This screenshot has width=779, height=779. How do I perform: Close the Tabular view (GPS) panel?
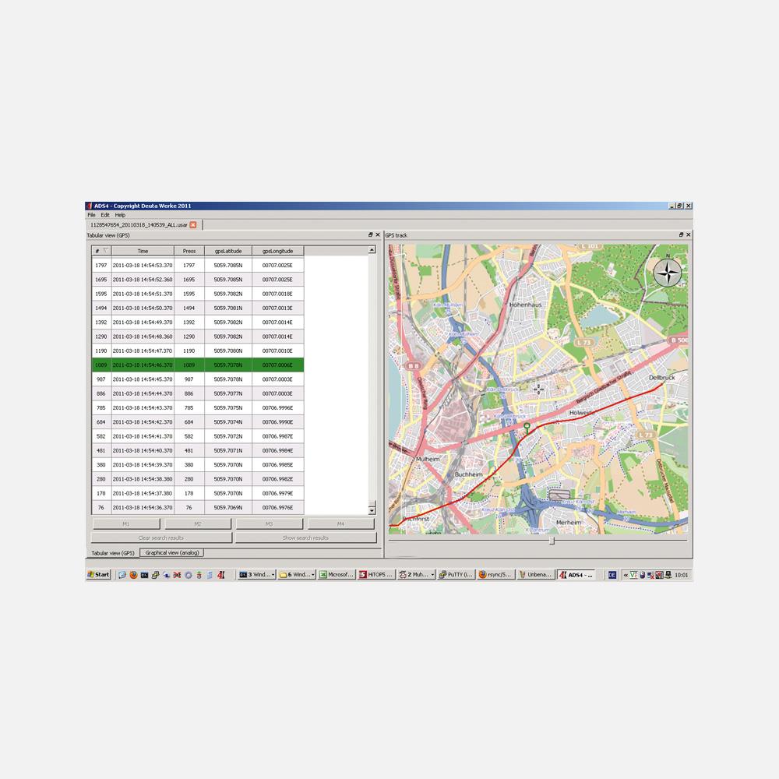coord(378,234)
